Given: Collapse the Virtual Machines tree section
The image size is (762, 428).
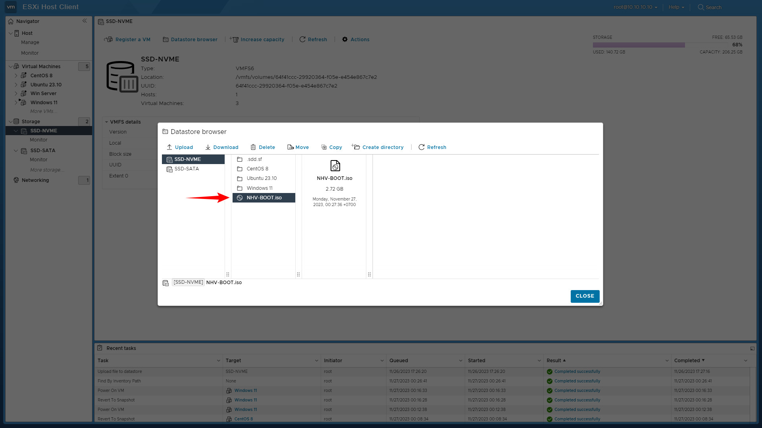Looking at the screenshot, I should pyautogui.click(x=10, y=67).
